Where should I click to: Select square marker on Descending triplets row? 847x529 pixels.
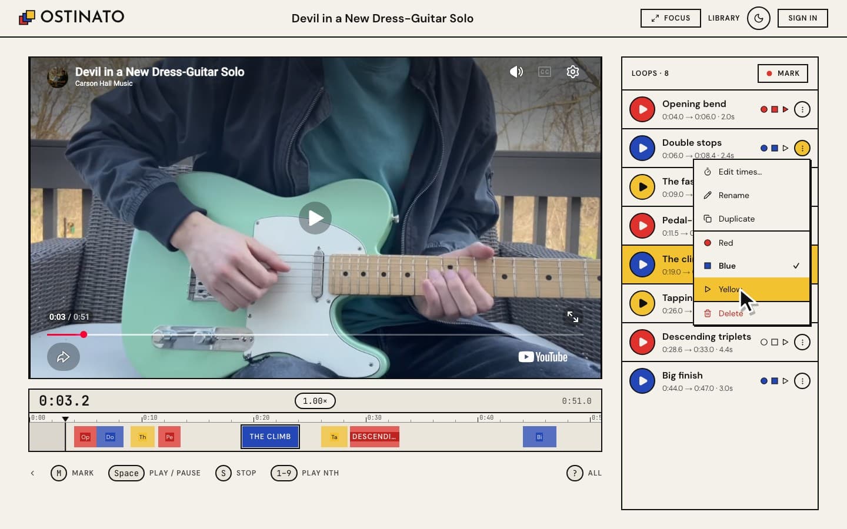pyautogui.click(x=775, y=342)
